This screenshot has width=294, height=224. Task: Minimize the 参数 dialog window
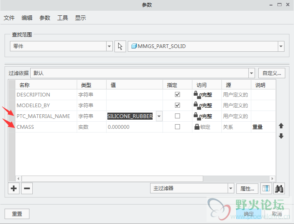[271, 5]
